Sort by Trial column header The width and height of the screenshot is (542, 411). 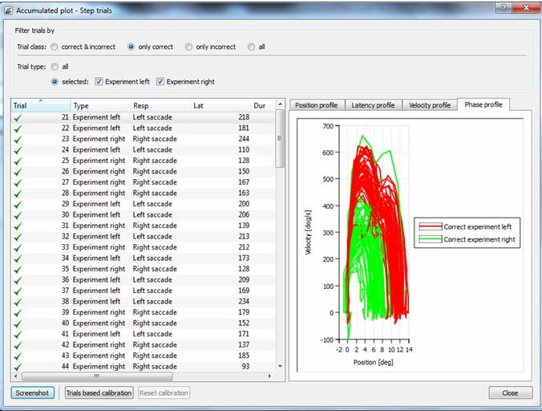coord(41,105)
